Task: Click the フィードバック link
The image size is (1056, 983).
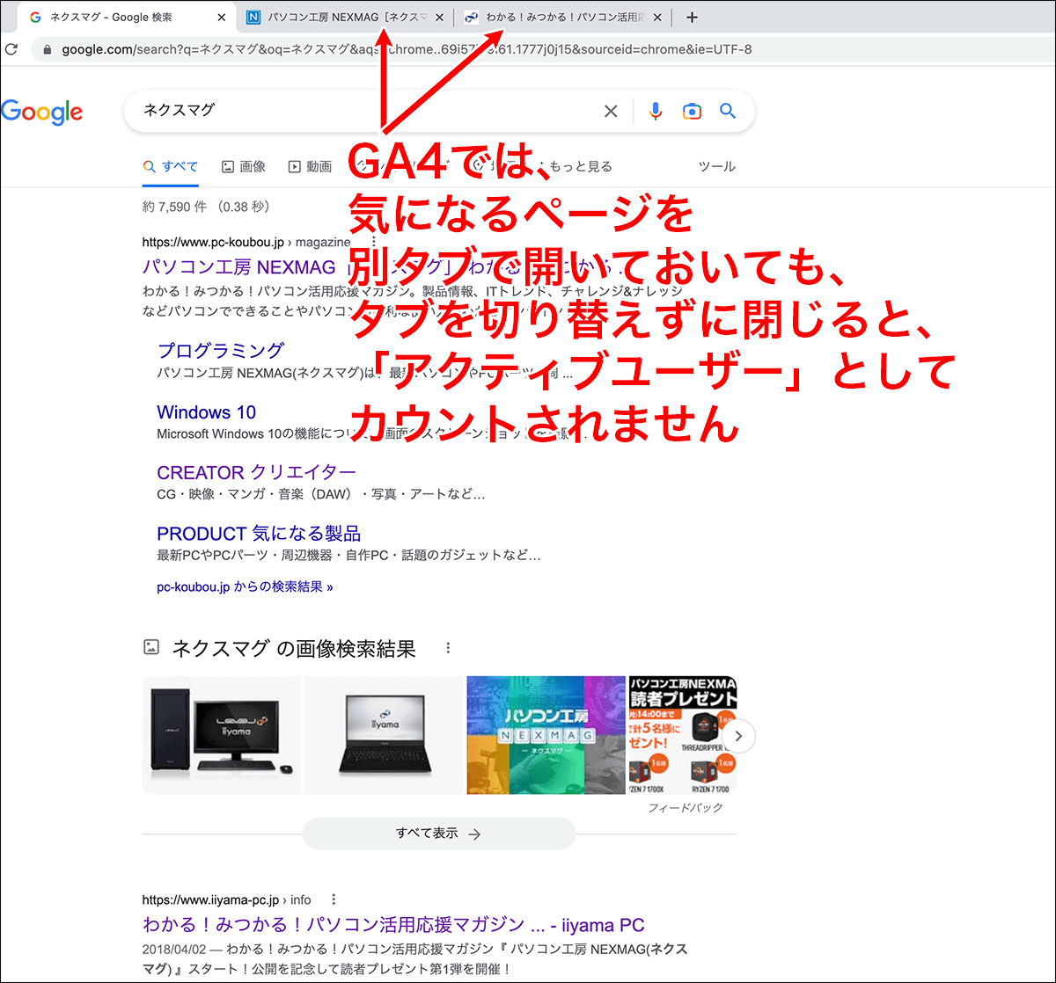Action: (686, 807)
